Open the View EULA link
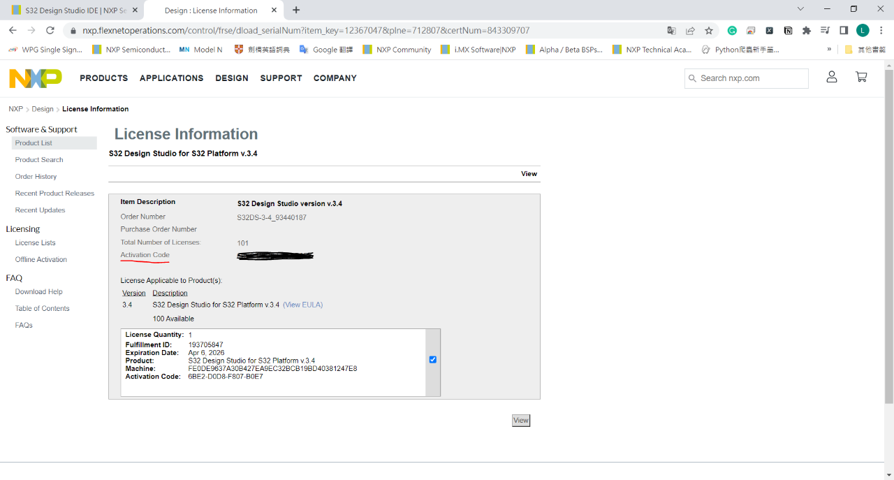894x480 pixels. pyautogui.click(x=302, y=305)
